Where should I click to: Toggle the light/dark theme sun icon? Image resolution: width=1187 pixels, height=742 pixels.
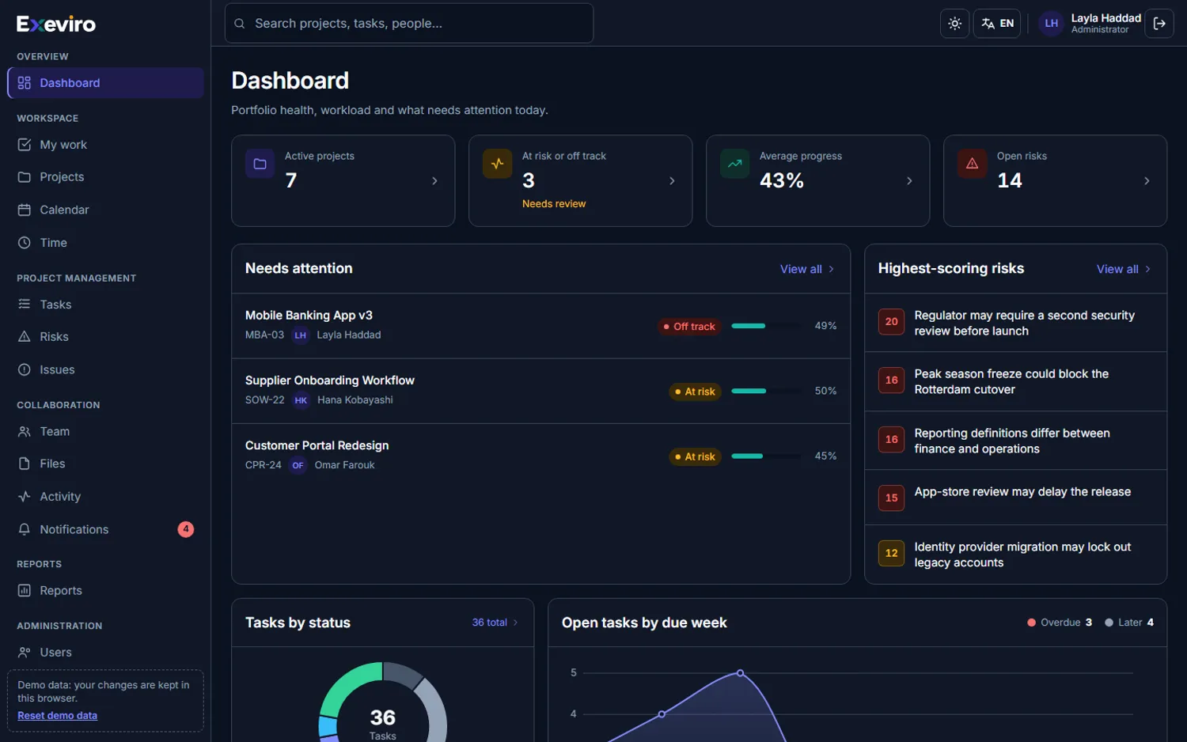954,24
